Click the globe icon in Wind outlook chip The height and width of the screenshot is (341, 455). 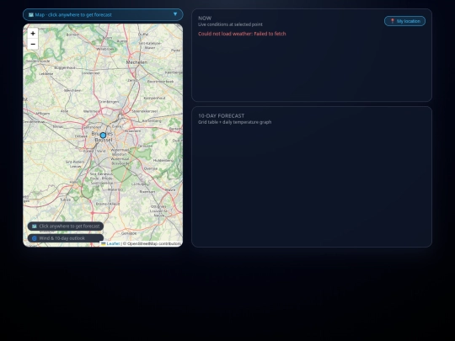click(35, 238)
